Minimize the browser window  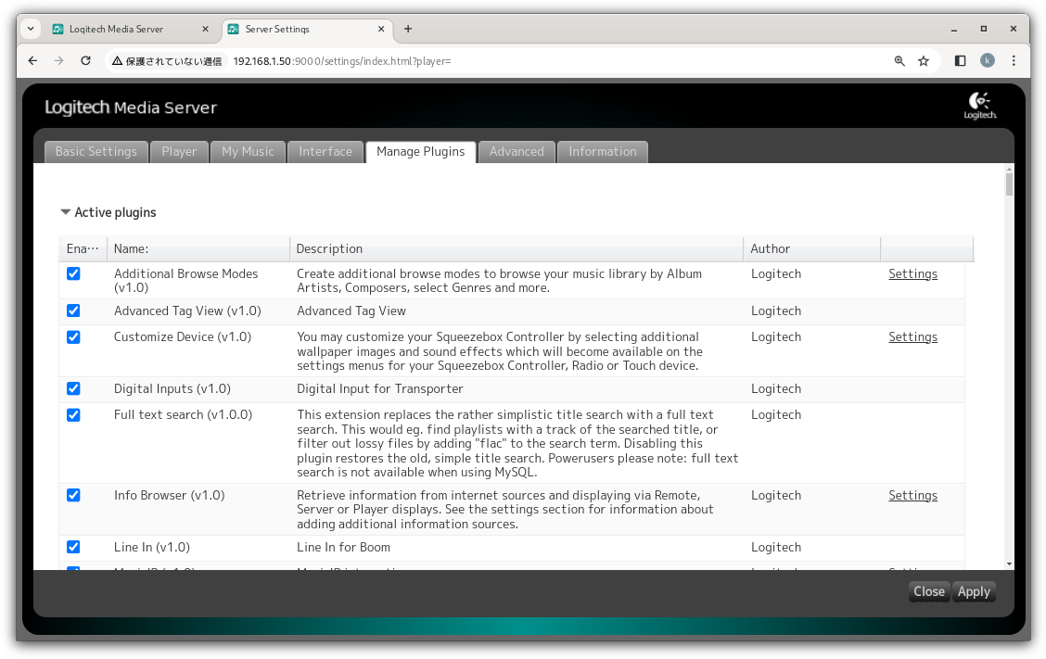point(954,29)
